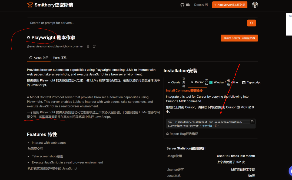This screenshot has height=180, width=292.
Task: Select the Windsurf installation tab
Action: click(x=220, y=82)
